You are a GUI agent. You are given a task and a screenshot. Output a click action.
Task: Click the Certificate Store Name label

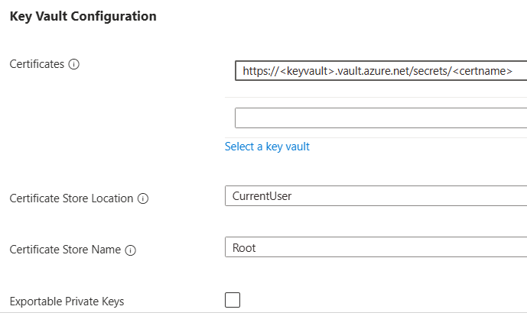pyautogui.click(x=65, y=250)
